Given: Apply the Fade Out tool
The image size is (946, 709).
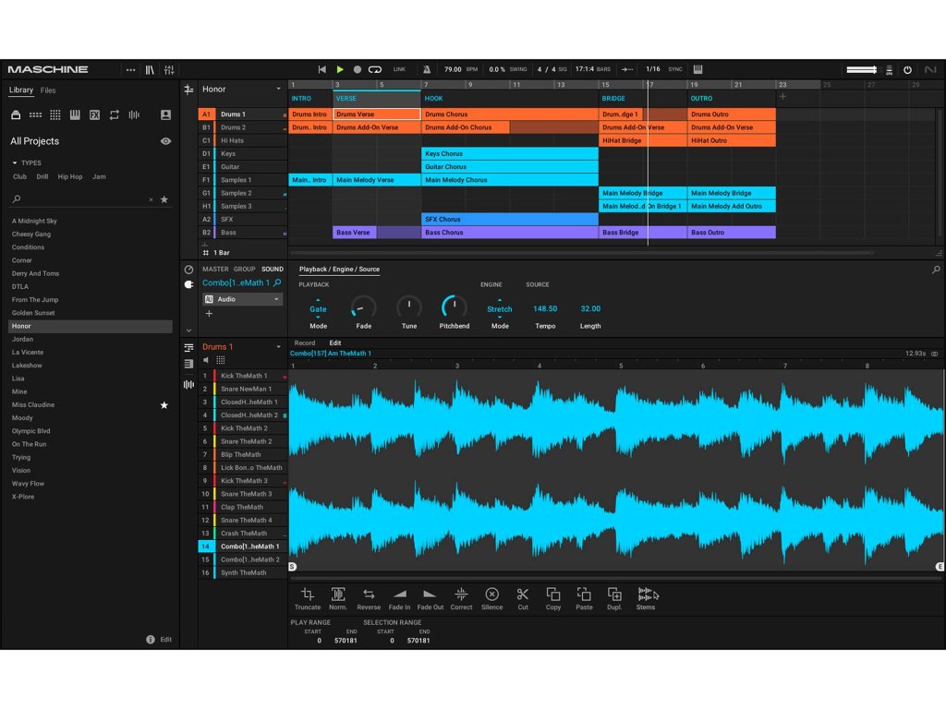Looking at the screenshot, I should coord(431,598).
